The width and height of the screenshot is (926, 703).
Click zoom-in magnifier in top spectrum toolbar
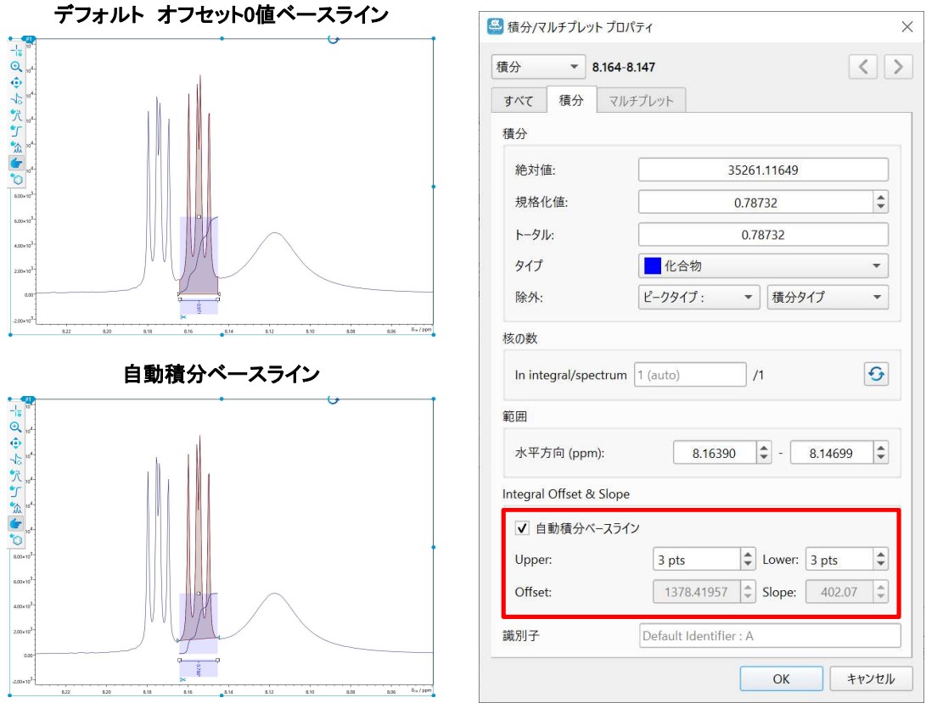pyautogui.click(x=16, y=66)
